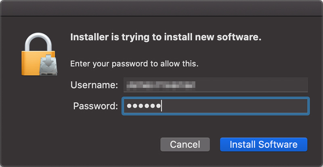Screen dimensions: 323x167
Task: Click the "Password:" label
Action: tap(96, 106)
